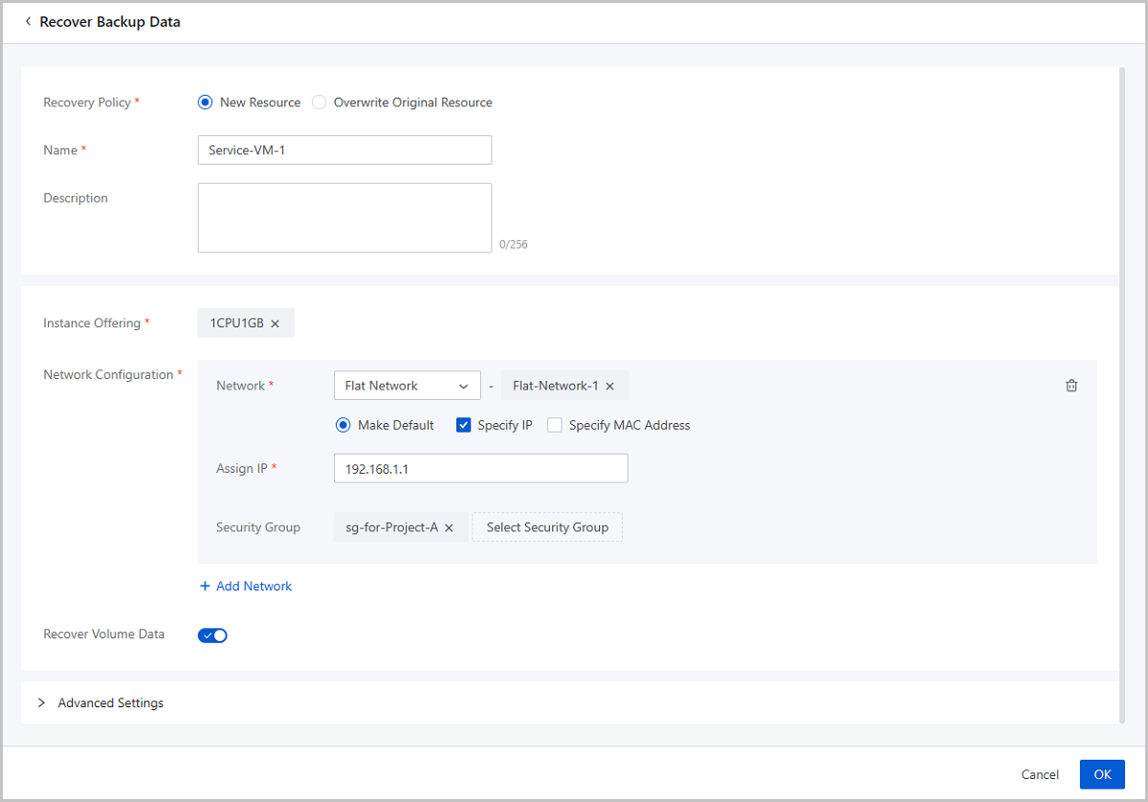Delete the network configuration via trash icon

coord(1071,385)
